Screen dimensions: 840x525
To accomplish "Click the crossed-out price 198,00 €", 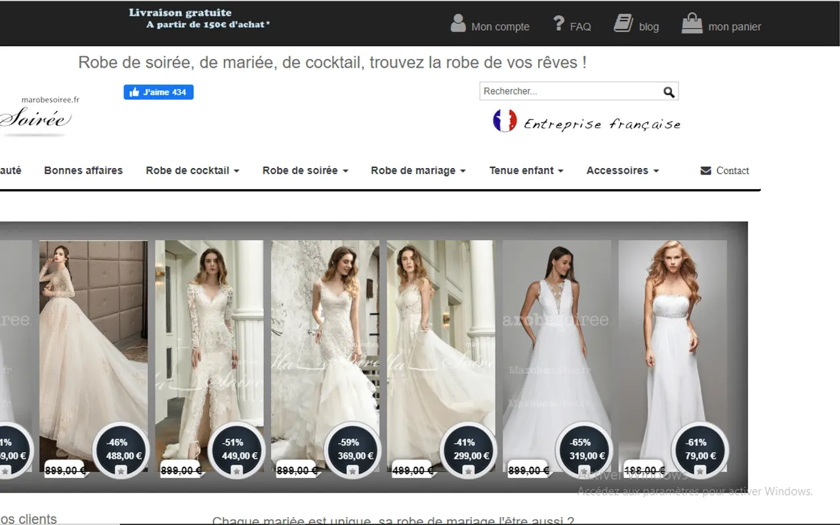I will tap(644, 471).
